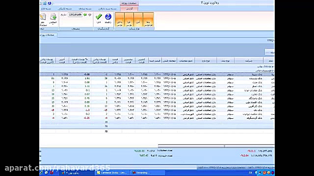The height and width of the screenshot is (176, 314).
Task: Open the دسته تکنیکال ribbon tab
Action: tap(65, 9)
